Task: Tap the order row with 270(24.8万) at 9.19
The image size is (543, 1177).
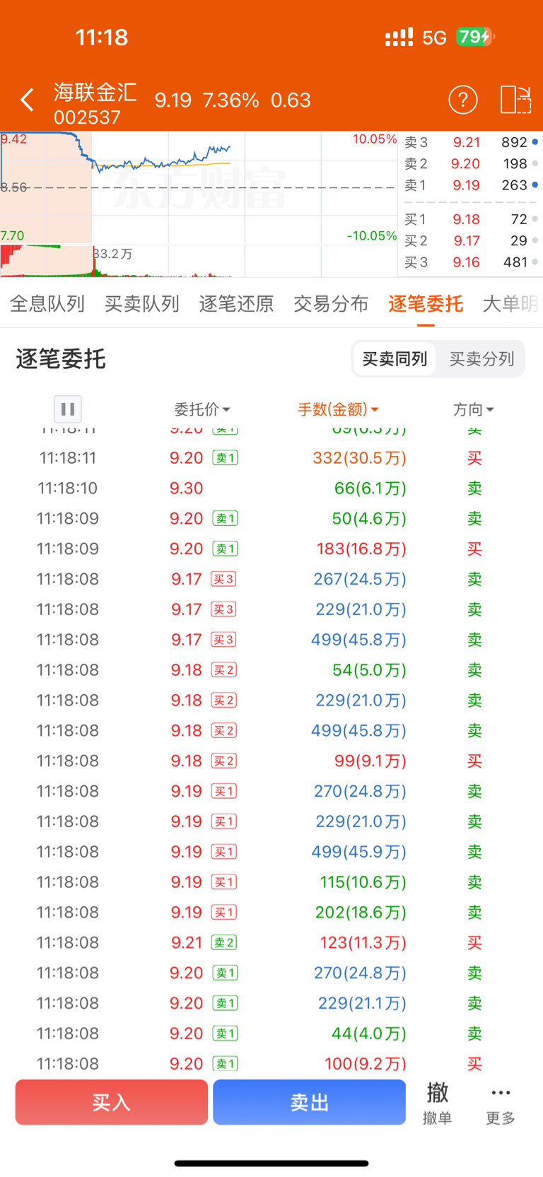Action: coord(271,792)
